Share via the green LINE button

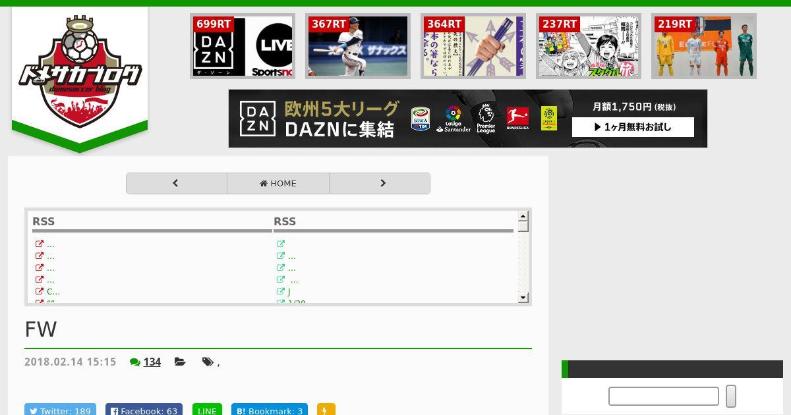(x=207, y=410)
